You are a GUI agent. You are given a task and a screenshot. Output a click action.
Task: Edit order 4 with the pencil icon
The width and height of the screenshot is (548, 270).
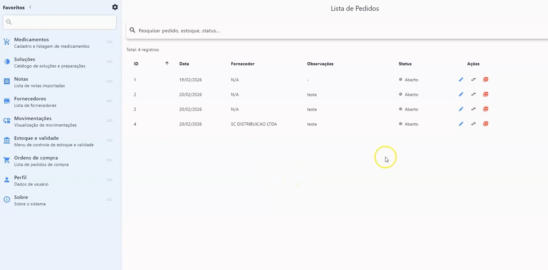(461, 124)
